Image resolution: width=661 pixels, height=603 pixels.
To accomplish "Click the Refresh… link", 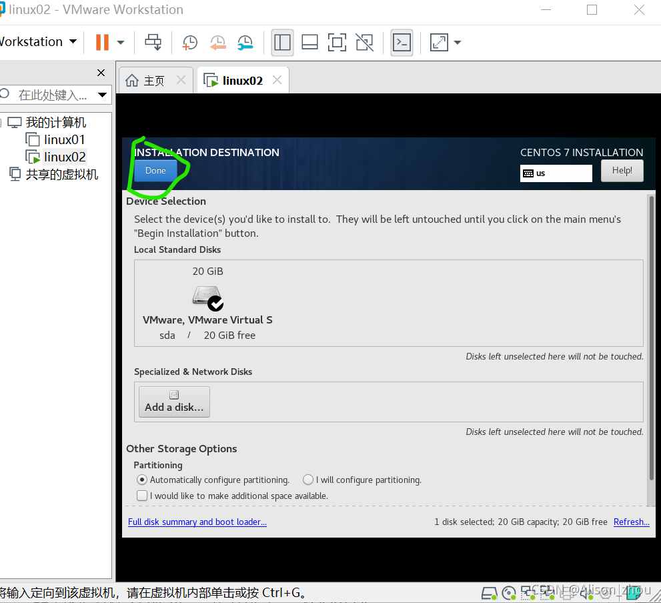I will point(631,522).
